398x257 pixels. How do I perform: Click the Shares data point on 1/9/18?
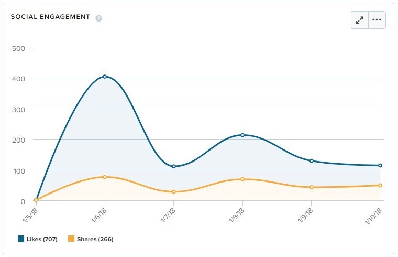pyautogui.click(x=312, y=187)
